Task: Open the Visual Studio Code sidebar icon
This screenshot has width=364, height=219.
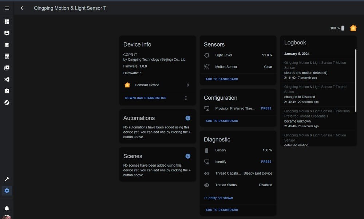Action: click(x=7, y=80)
